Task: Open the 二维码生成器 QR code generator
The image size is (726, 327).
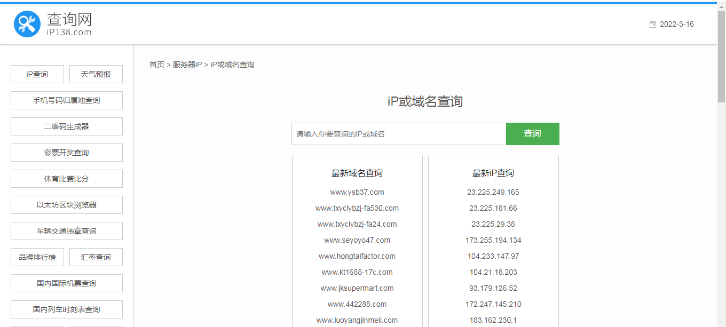Action: tap(66, 126)
